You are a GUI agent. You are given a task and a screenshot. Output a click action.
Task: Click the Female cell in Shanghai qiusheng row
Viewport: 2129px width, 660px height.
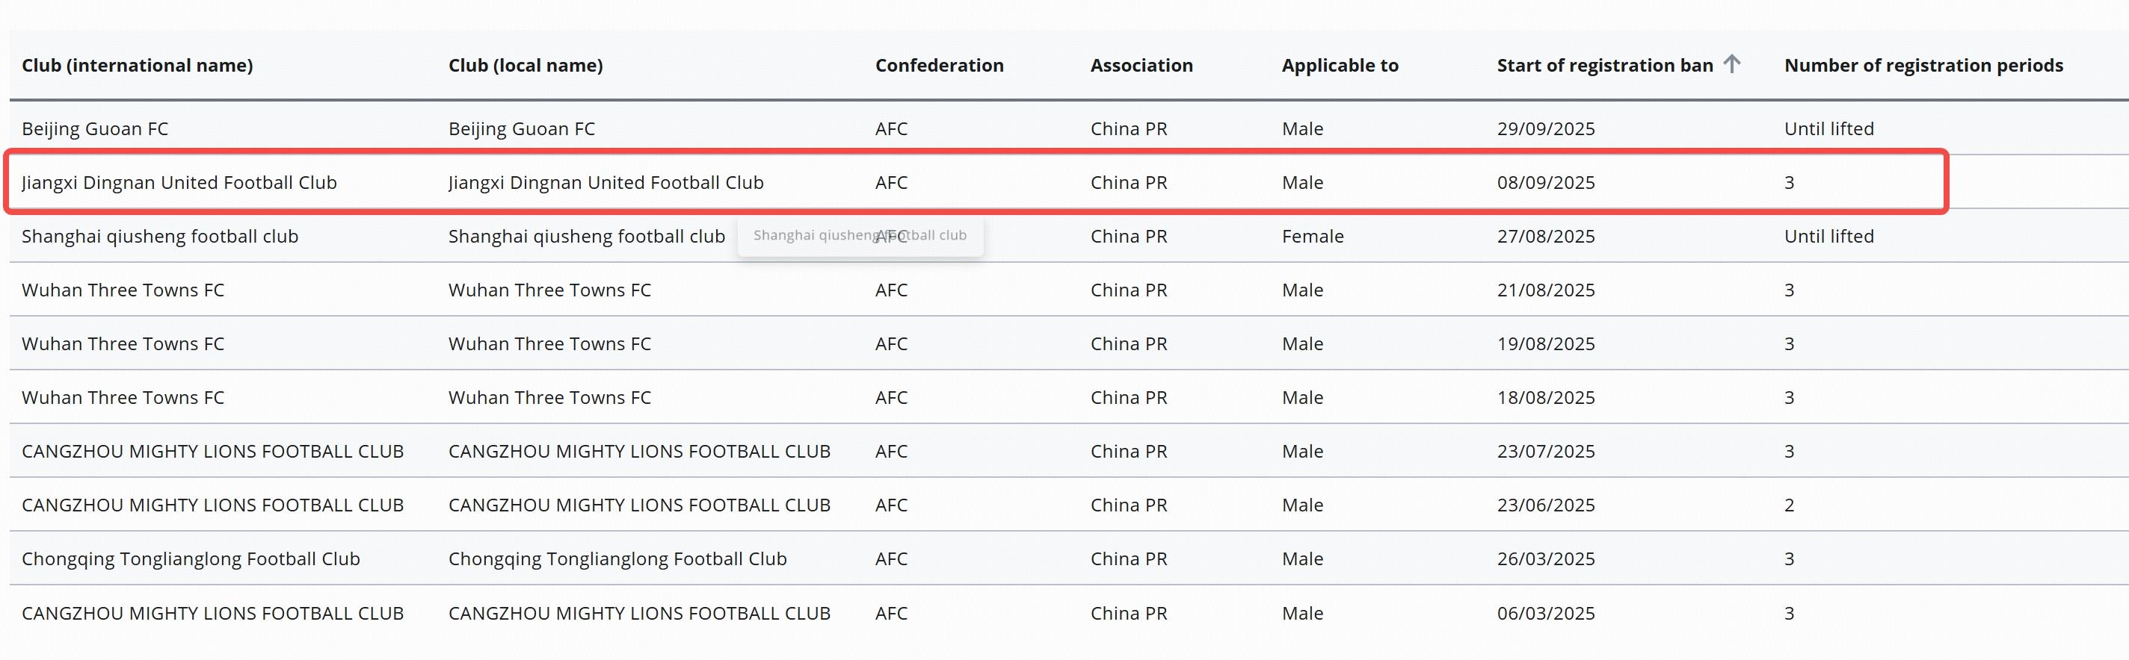tap(1313, 237)
